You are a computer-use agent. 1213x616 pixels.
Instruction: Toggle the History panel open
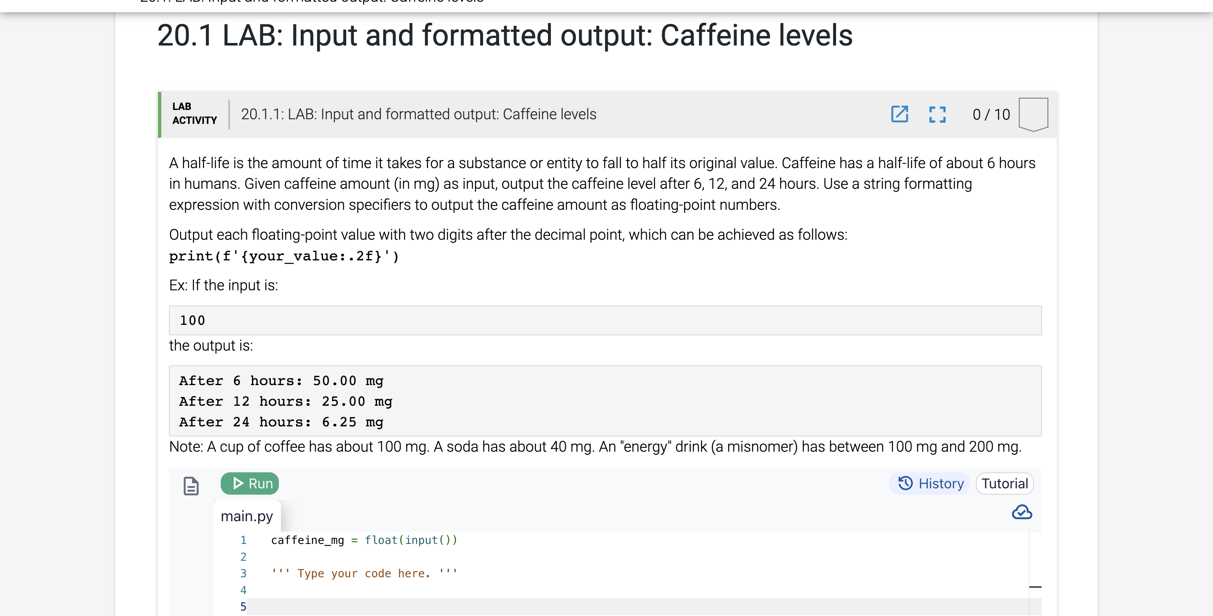click(929, 483)
